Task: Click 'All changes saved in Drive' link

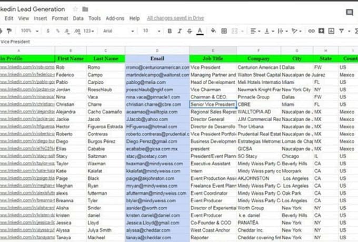Action: 175,18
